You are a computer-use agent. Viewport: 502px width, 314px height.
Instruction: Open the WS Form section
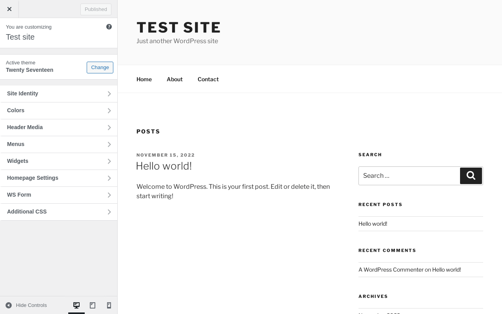click(59, 195)
